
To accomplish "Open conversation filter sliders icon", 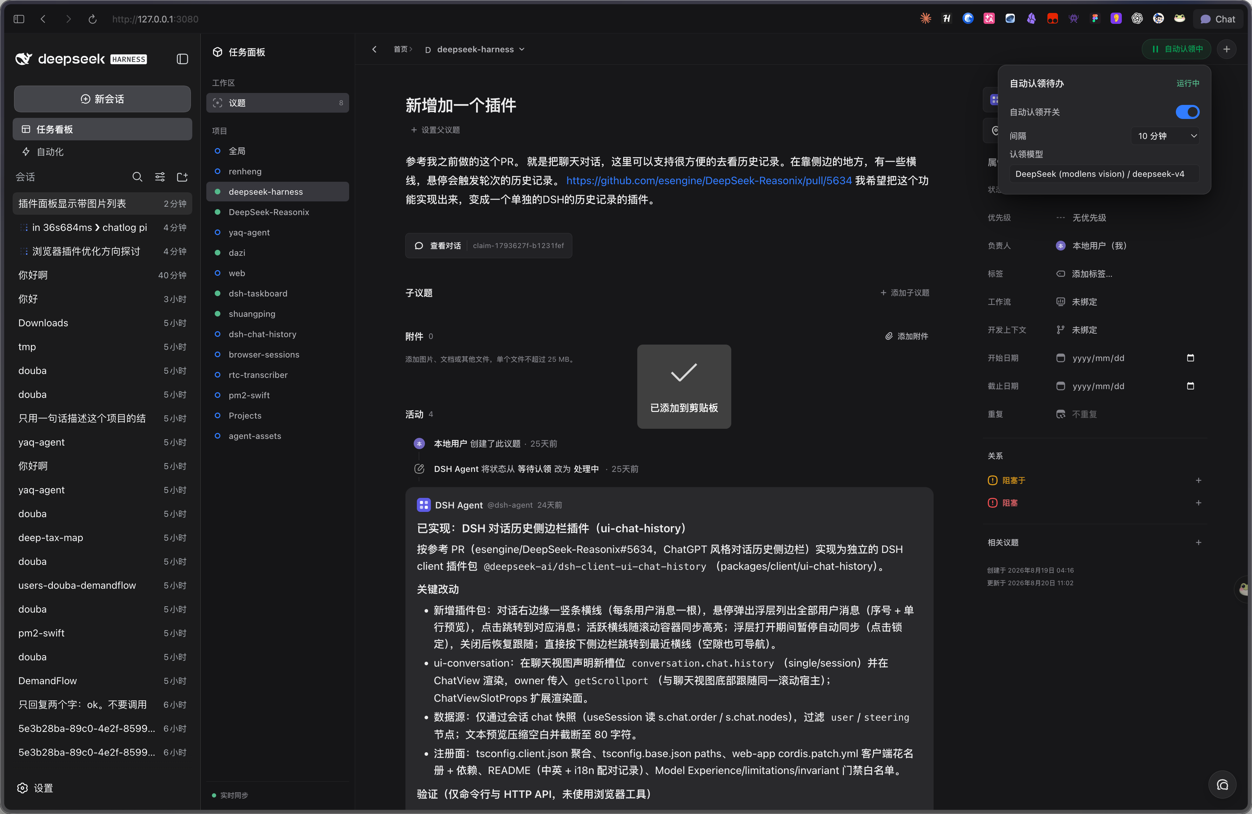I will point(160,177).
